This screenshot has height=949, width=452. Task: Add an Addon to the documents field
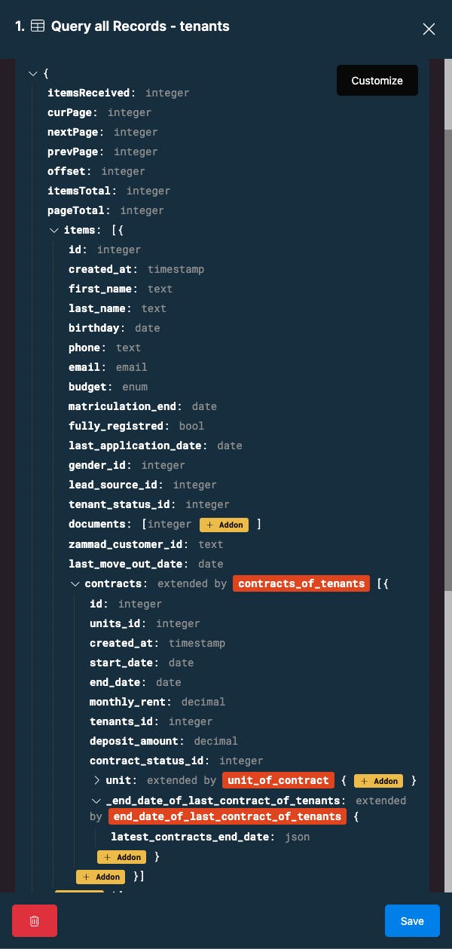pyautogui.click(x=224, y=525)
